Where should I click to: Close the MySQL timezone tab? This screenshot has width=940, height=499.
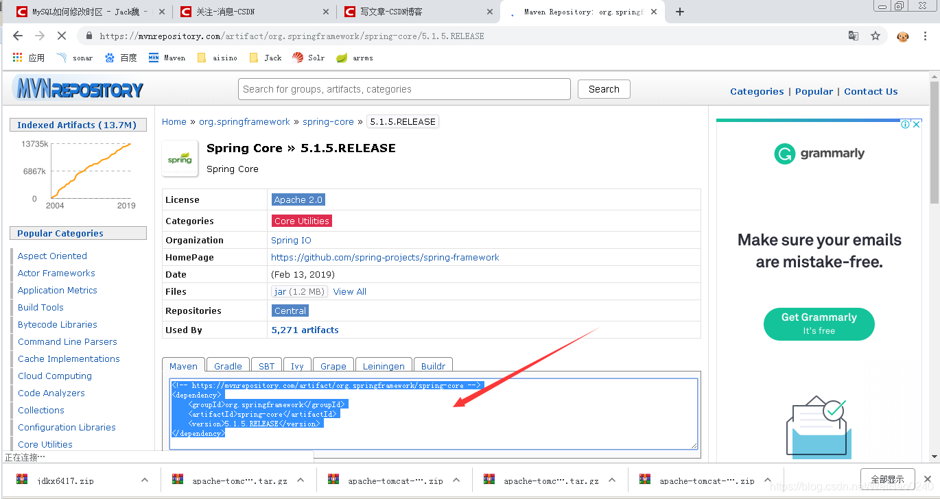point(162,12)
